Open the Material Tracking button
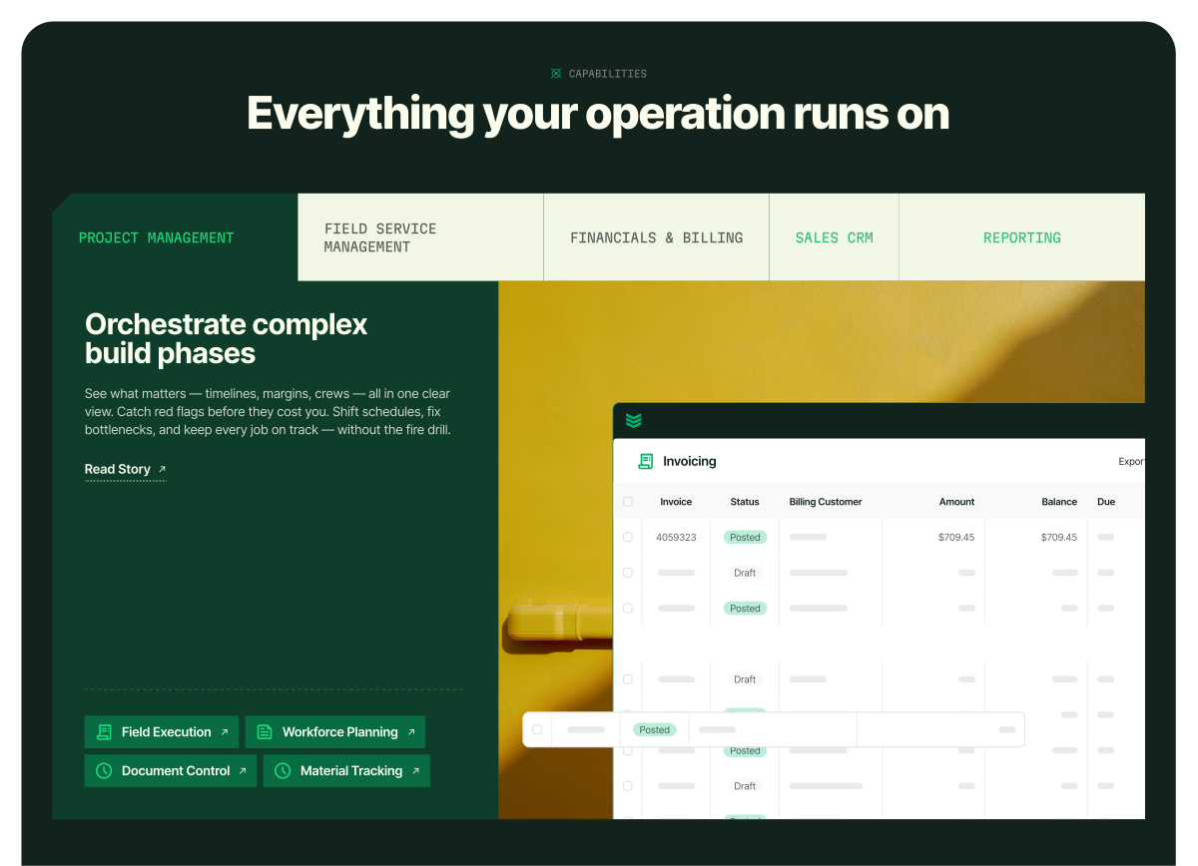1198x866 pixels. (346, 771)
